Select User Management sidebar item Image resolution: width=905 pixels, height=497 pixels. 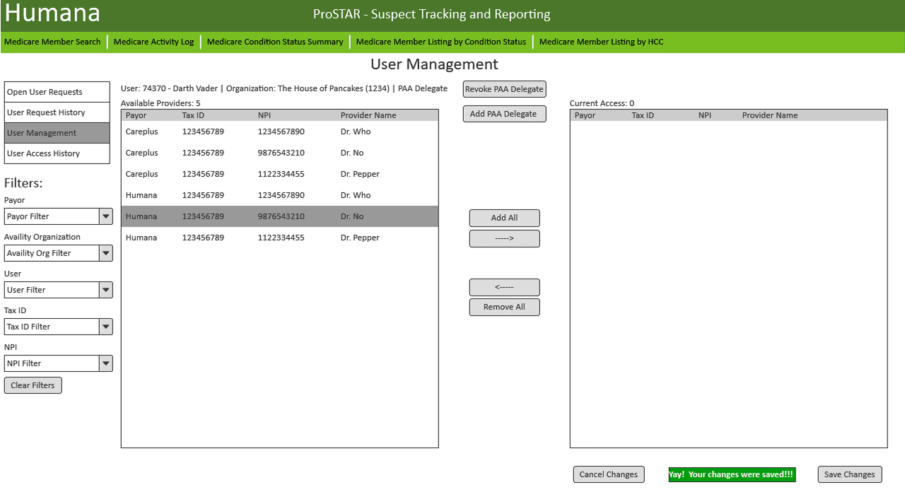tap(57, 133)
